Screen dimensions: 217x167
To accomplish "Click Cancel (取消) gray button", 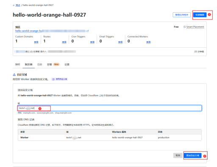I will click(x=178, y=156).
